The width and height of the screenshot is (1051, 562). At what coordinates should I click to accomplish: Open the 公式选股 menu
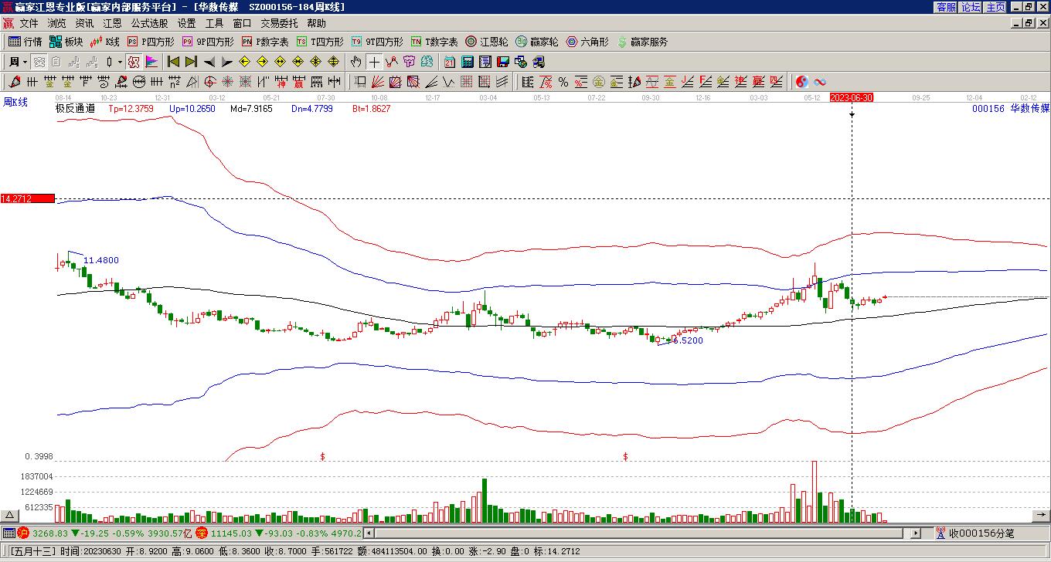(149, 24)
